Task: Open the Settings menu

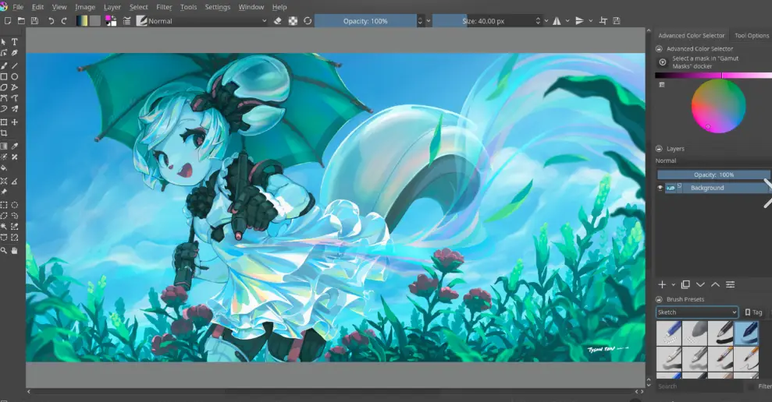Action: pos(217,7)
